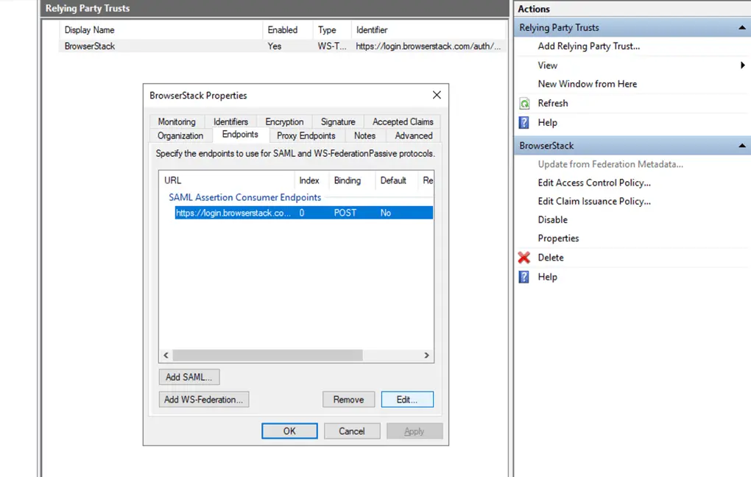Screen dimensions: 751x477
Task: Click the Add WS-Federation... button
Action: coord(204,400)
